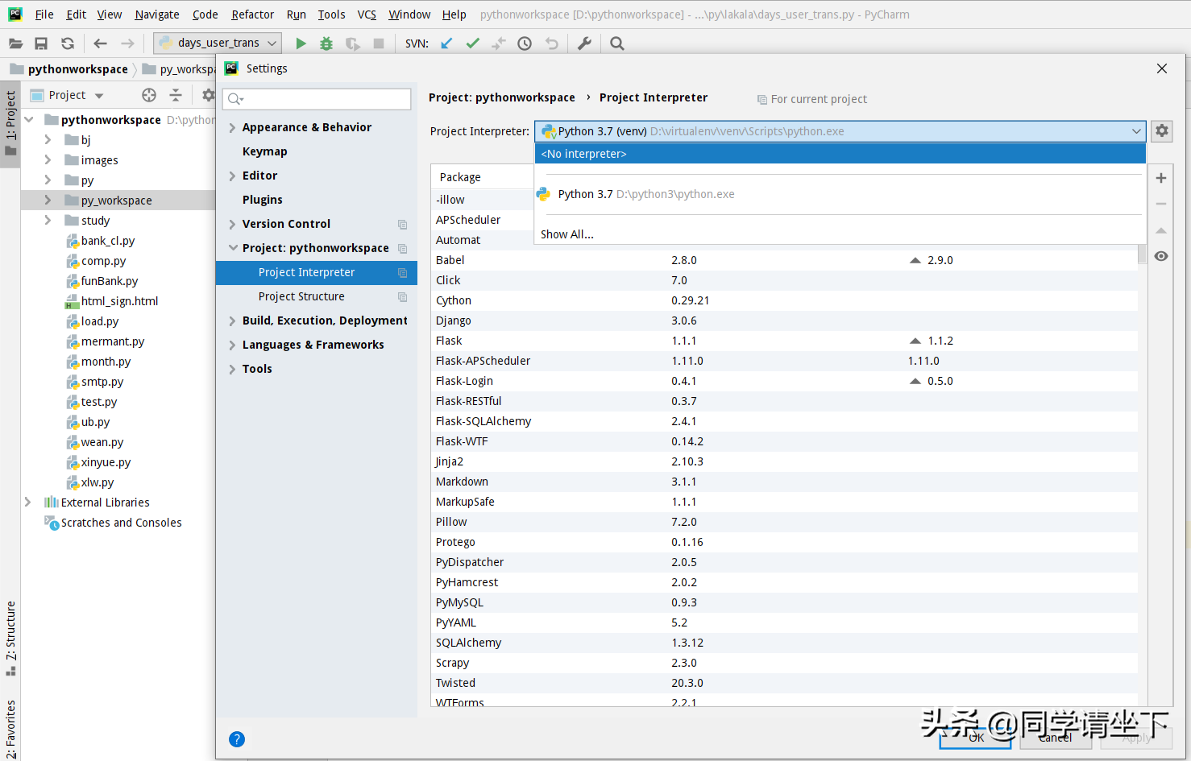Expand Languages & Frameworks section
Viewport: 1191px width, 761px height.
point(232,345)
